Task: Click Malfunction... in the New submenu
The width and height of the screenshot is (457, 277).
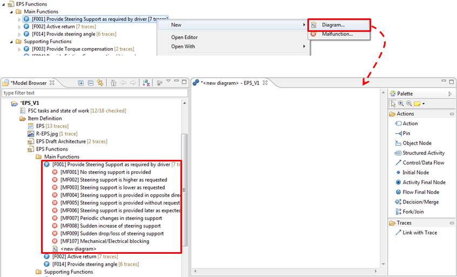Action: coord(337,34)
